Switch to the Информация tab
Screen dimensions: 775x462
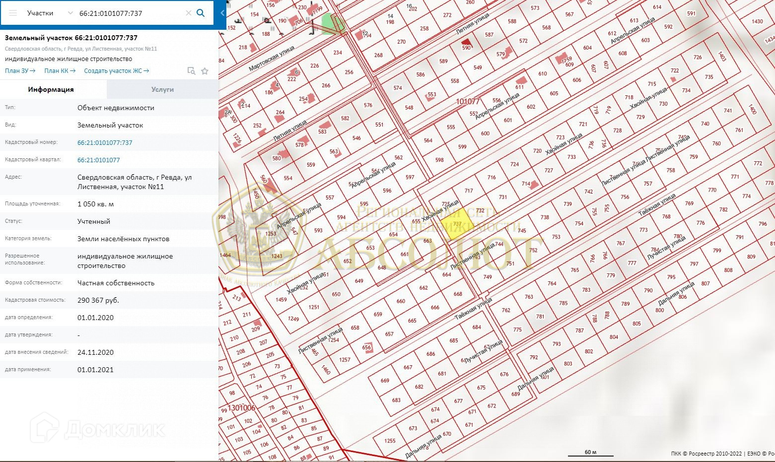[x=51, y=89]
